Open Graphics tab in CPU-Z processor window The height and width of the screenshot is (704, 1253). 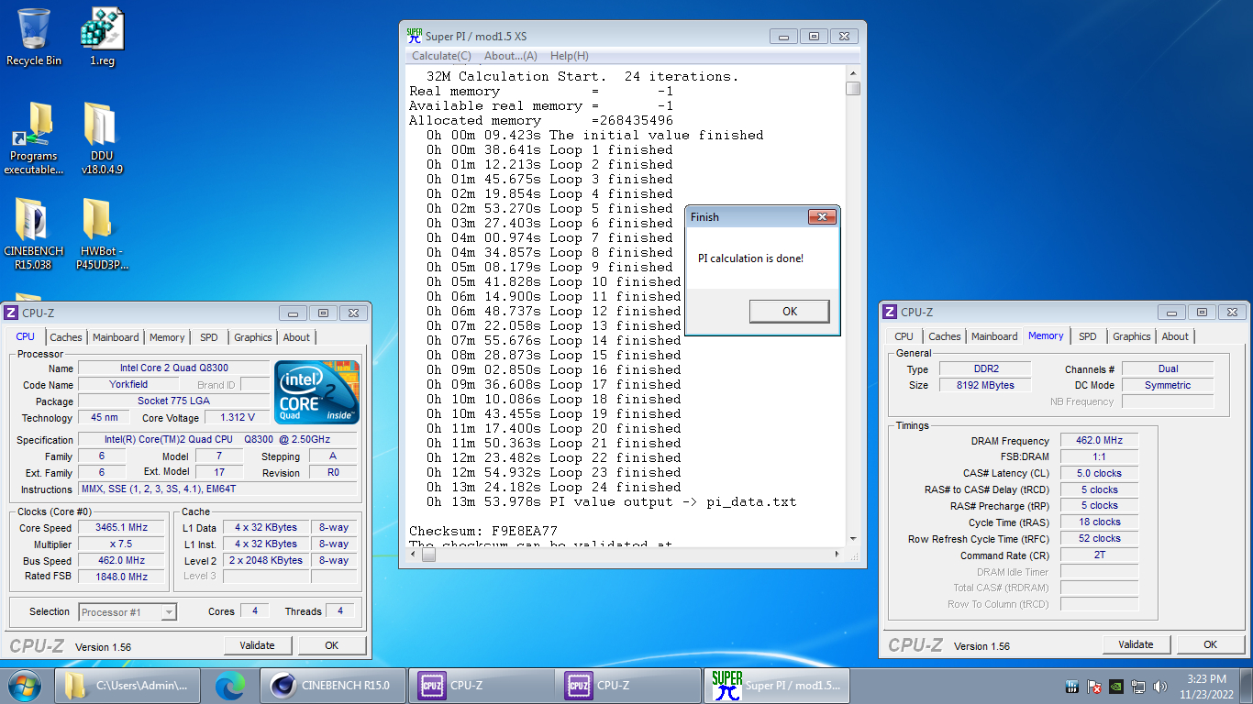253,337
